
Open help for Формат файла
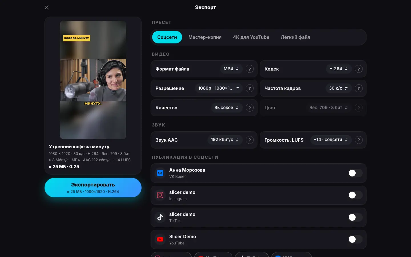[x=250, y=69]
